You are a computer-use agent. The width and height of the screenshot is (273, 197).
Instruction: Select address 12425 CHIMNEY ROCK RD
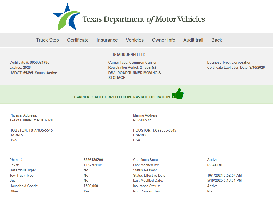point(31,120)
